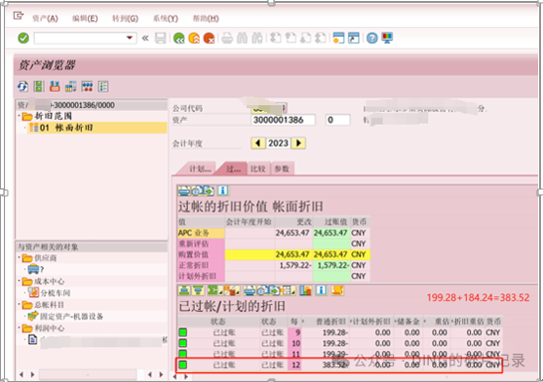Click the layout grid dropdown icon in depreciation toolbar

(x=288, y=290)
